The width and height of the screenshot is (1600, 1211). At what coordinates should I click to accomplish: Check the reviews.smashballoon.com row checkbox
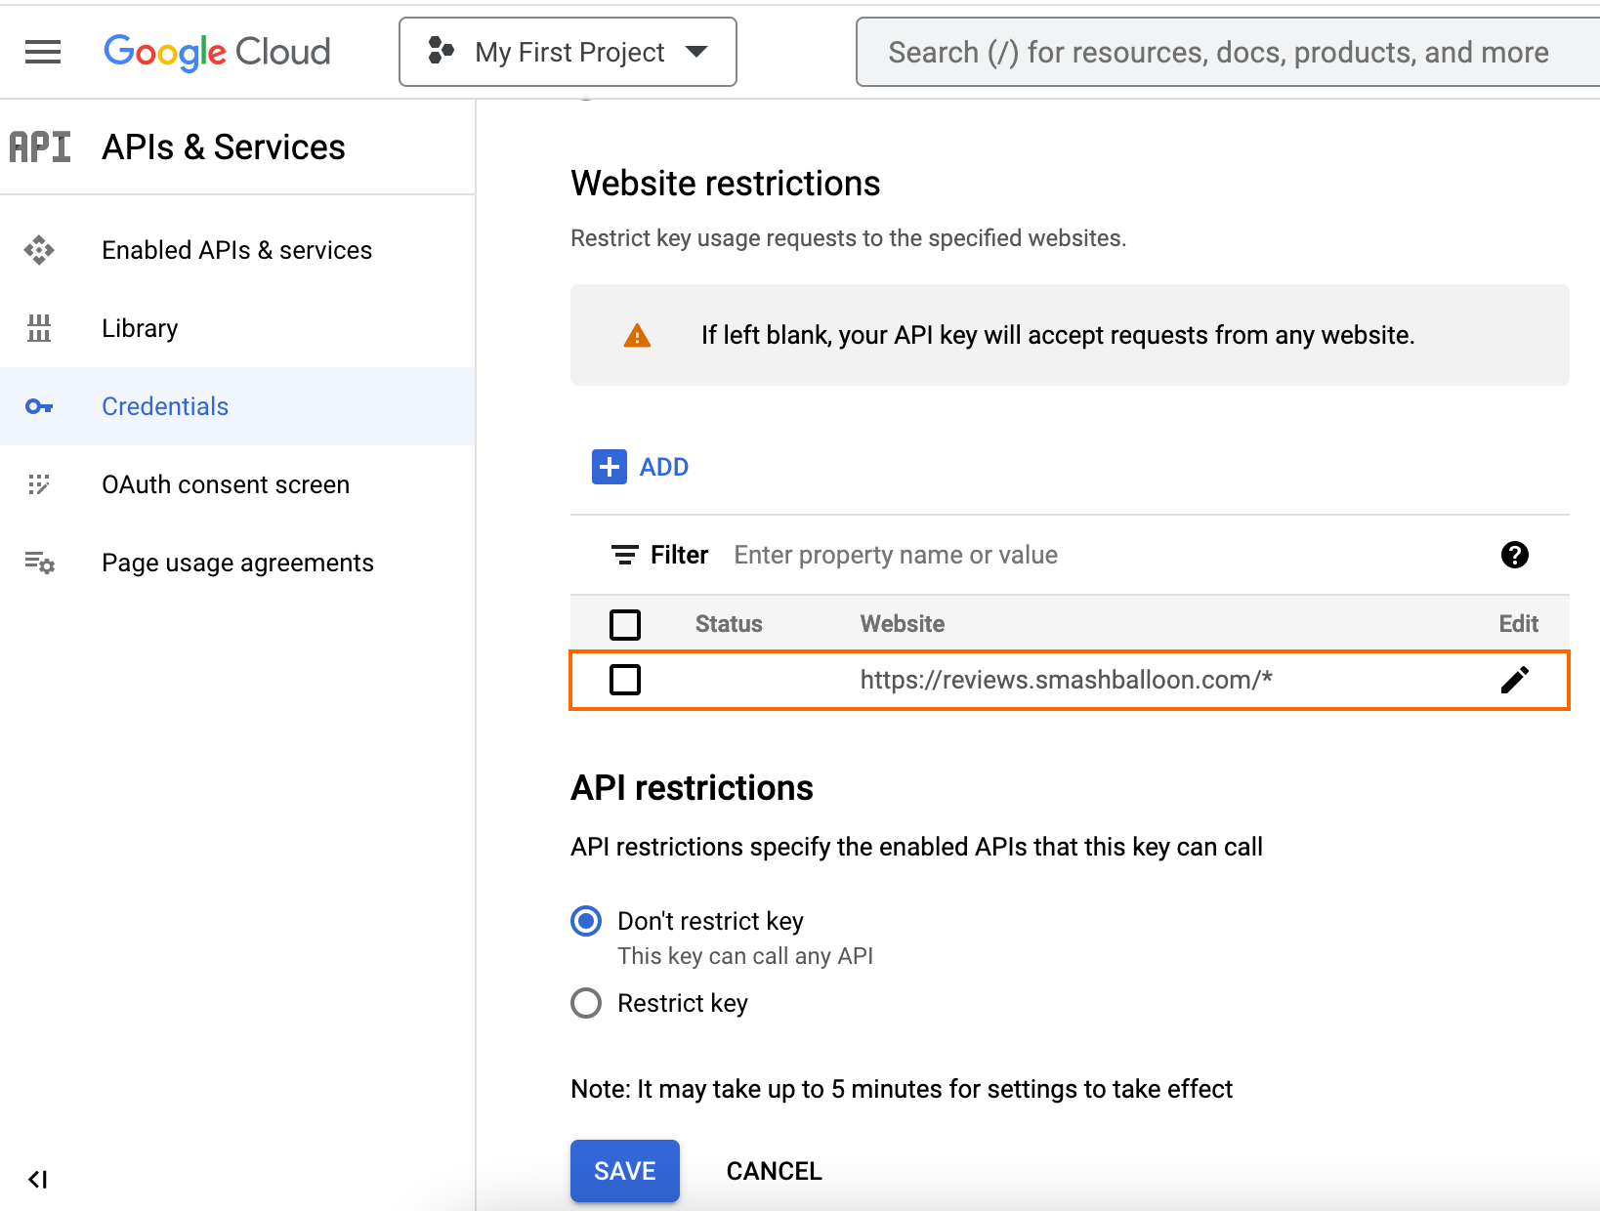pyautogui.click(x=625, y=680)
